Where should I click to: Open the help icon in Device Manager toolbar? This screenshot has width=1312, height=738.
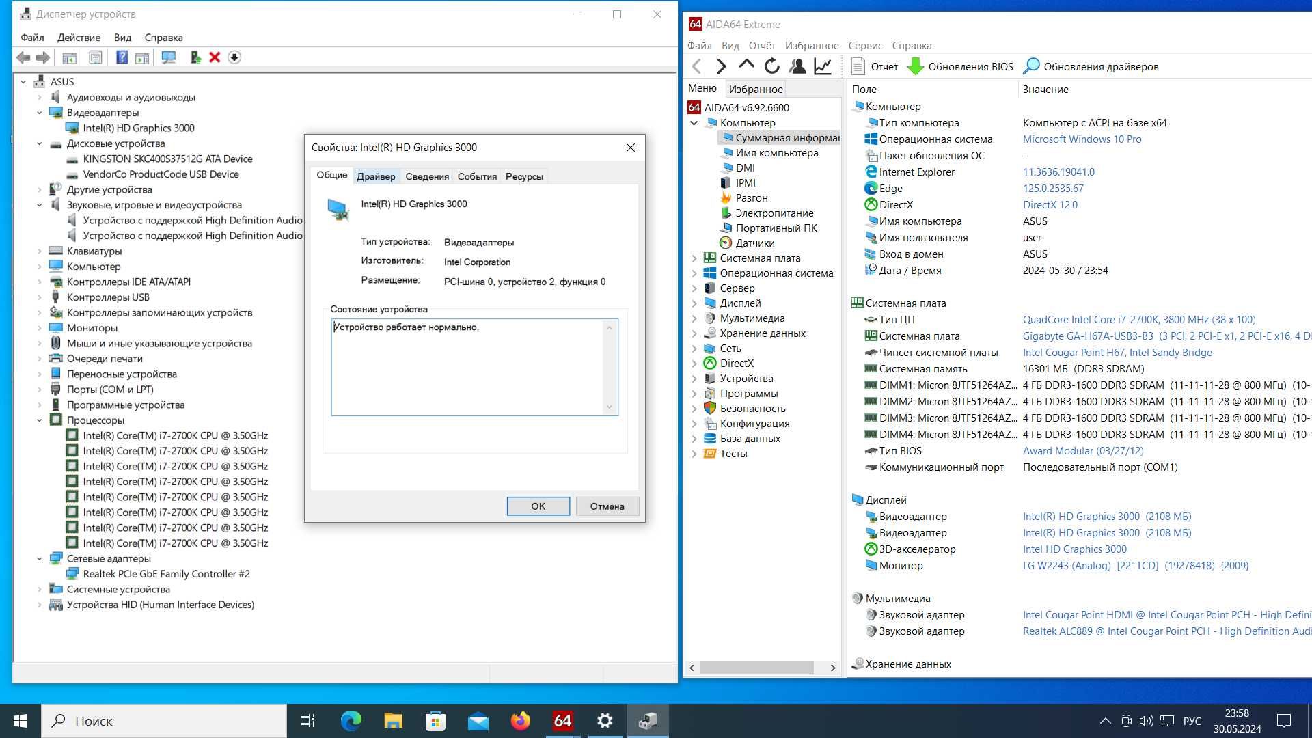122,57
